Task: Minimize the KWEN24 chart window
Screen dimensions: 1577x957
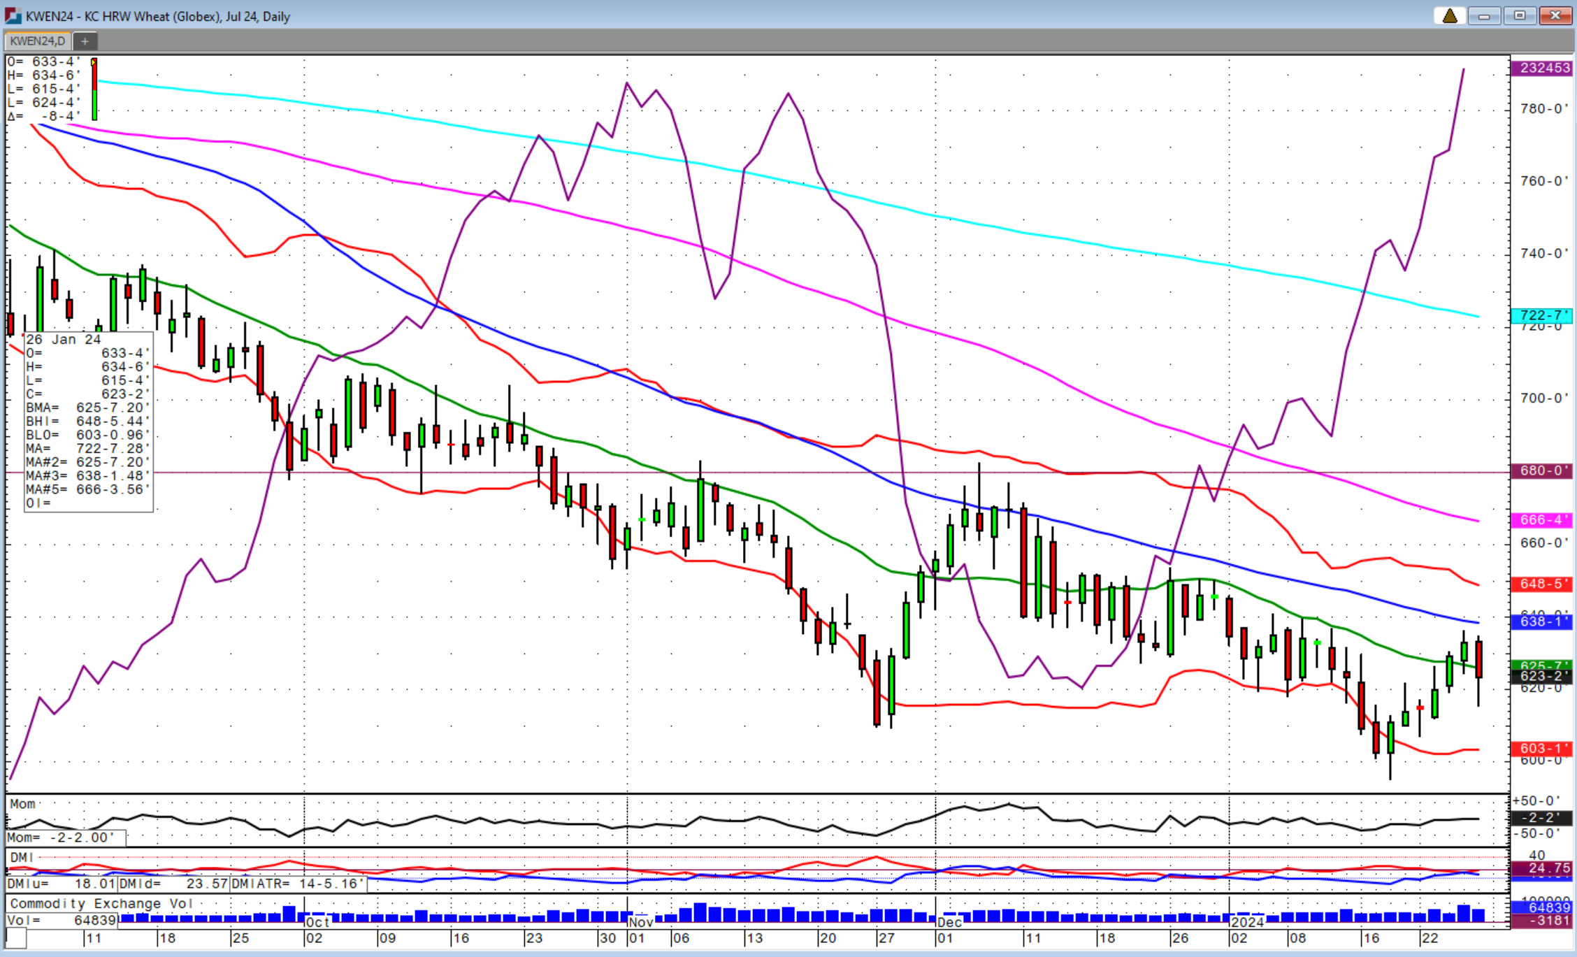Action: click(x=1483, y=15)
